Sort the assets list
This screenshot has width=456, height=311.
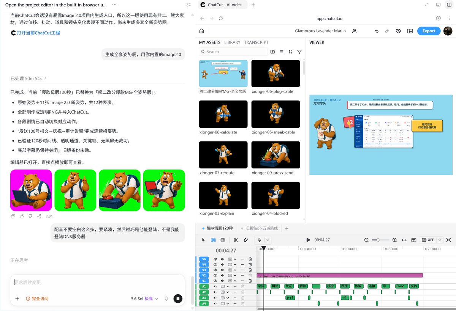[x=291, y=52]
